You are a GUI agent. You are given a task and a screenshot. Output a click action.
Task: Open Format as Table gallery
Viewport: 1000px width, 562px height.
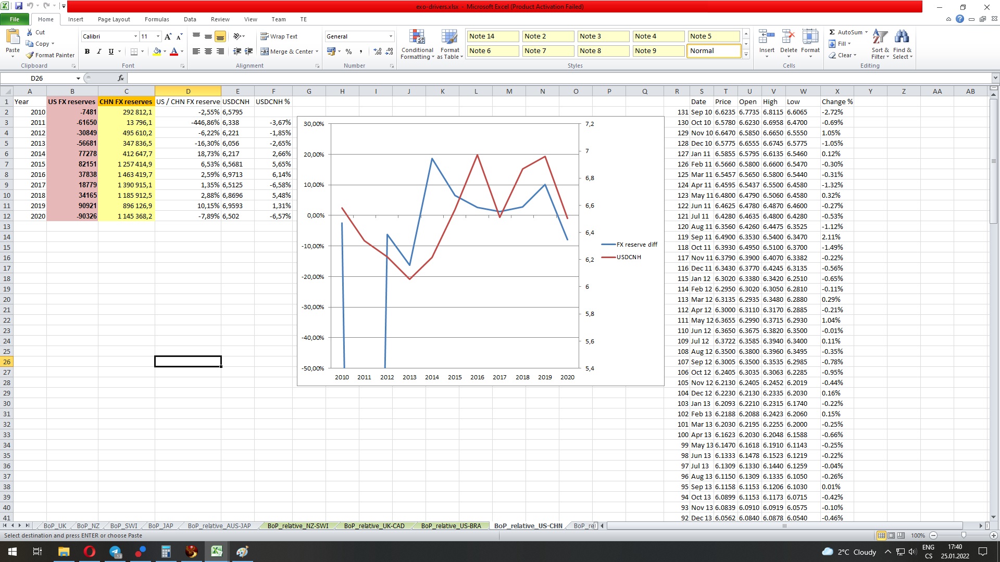(449, 44)
